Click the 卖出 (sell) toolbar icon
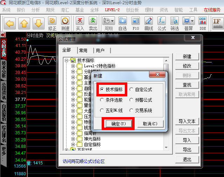 (x=93, y=23)
